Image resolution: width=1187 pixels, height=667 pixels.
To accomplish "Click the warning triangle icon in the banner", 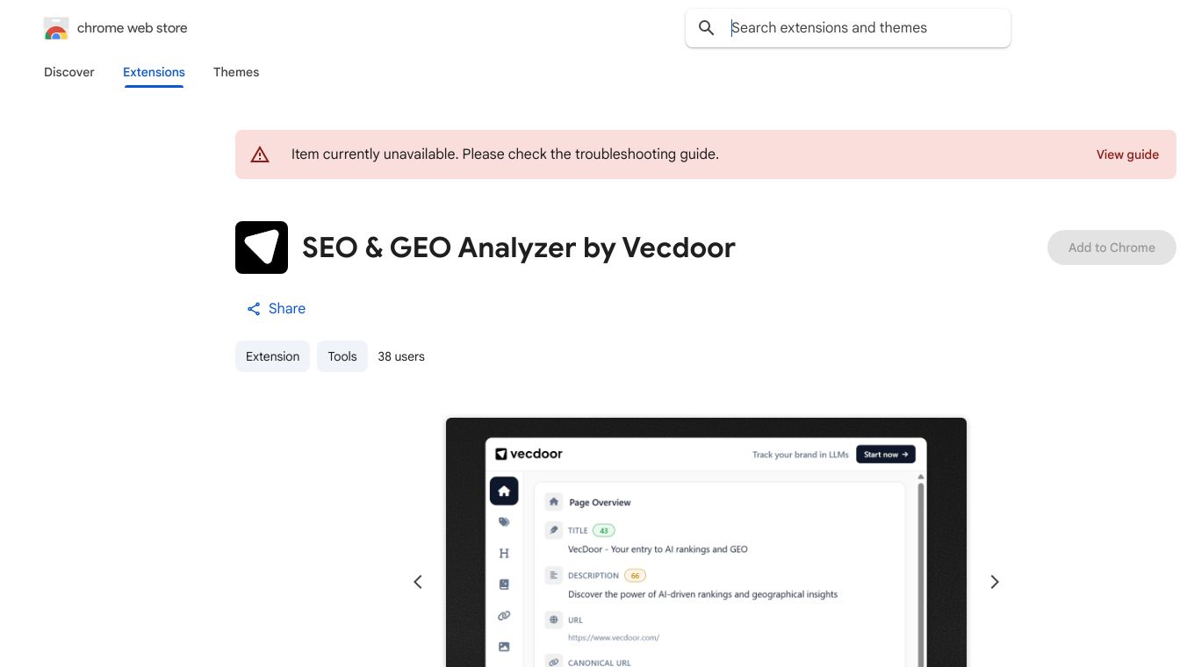I will tap(260, 154).
